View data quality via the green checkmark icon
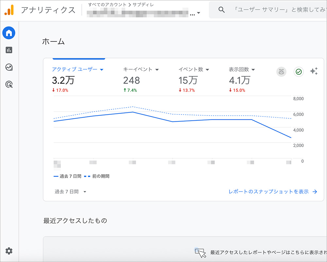 pos(298,71)
